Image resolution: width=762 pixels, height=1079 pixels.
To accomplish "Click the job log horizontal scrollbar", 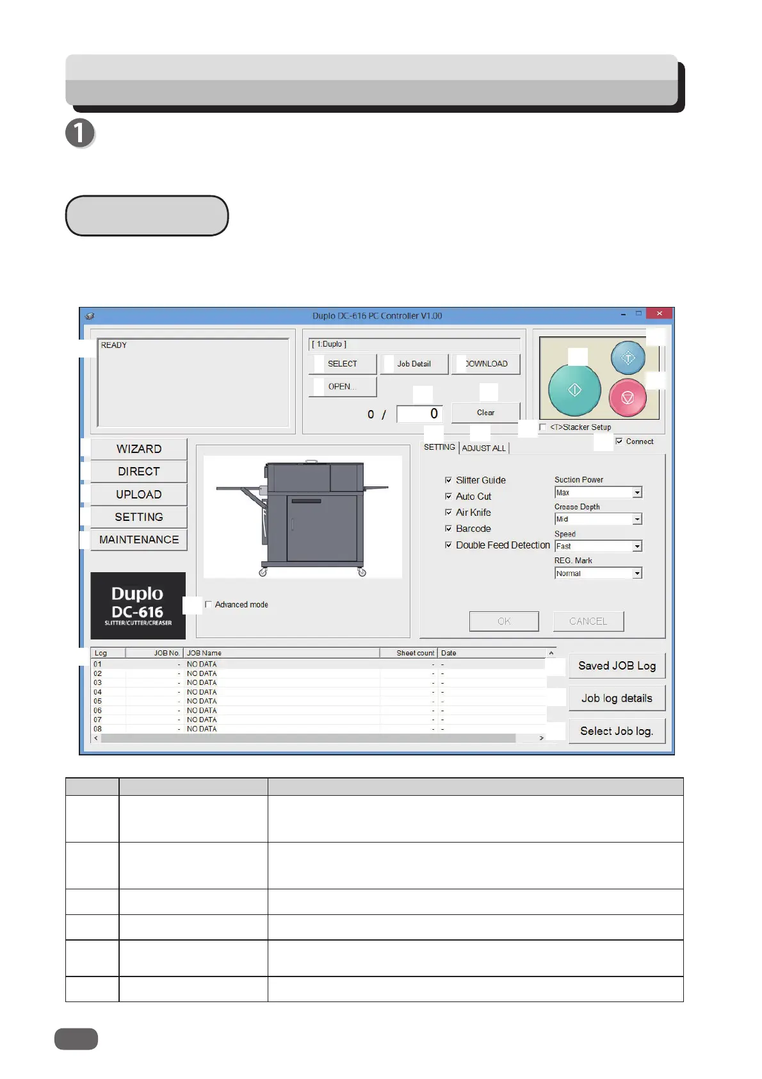I will [x=309, y=738].
